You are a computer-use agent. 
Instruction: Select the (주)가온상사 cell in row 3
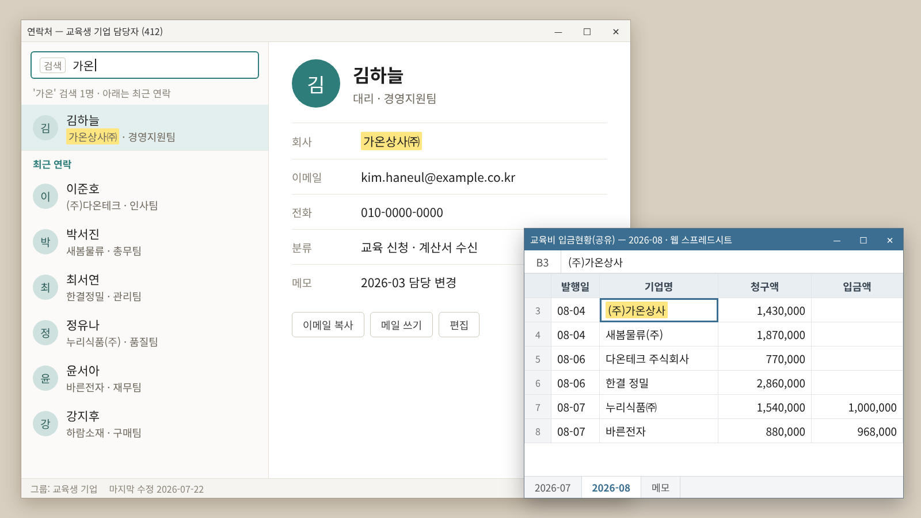(659, 310)
